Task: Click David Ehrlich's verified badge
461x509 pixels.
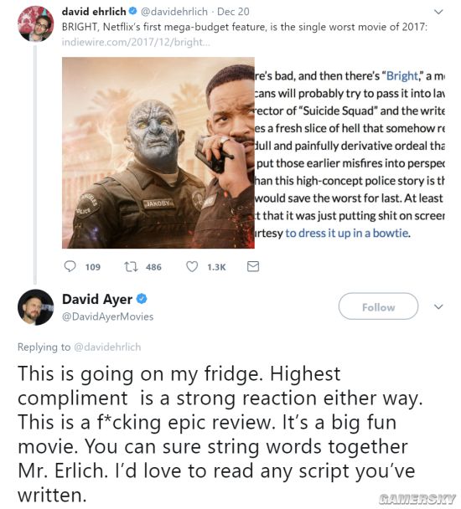Action: coord(133,11)
